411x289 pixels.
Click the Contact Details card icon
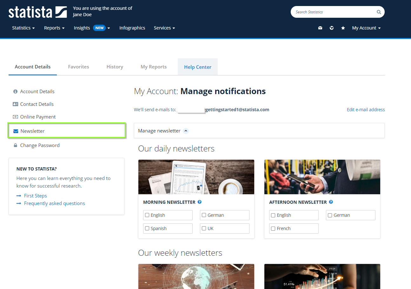15,104
